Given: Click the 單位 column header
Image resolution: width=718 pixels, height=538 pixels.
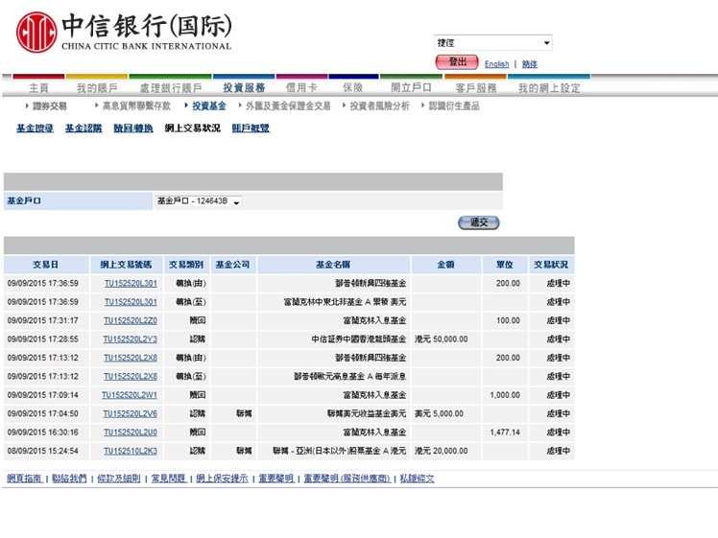Looking at the screenshot, I should click(505, 265).
